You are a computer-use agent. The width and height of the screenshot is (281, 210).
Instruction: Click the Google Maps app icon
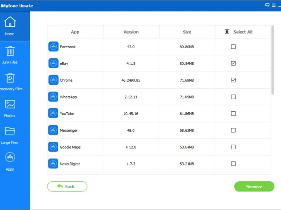click(x=53, y=147)
